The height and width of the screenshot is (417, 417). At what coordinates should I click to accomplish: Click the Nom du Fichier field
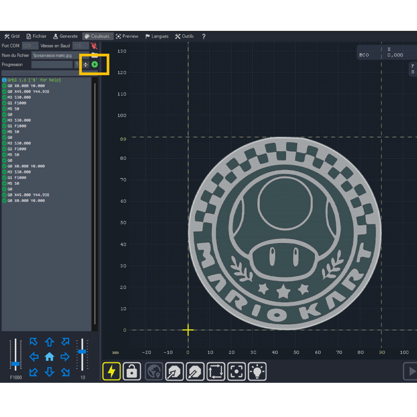tap(60, 55)
